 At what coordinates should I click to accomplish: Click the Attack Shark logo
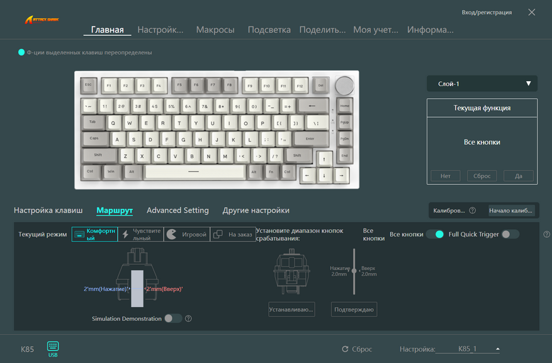pos(42,20)
